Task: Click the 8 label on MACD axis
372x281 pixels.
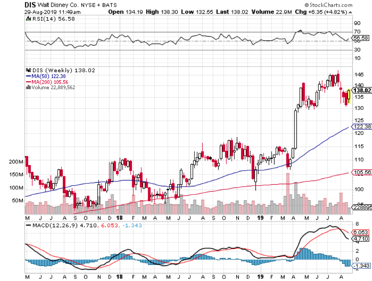Action: click(x=357, y=224)
